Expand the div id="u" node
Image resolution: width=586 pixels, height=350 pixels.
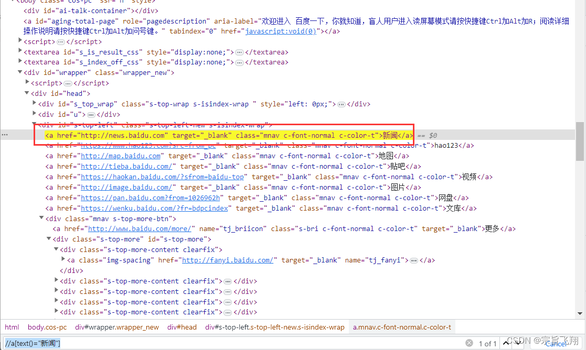pyautogui.click(x=35, y=113)
